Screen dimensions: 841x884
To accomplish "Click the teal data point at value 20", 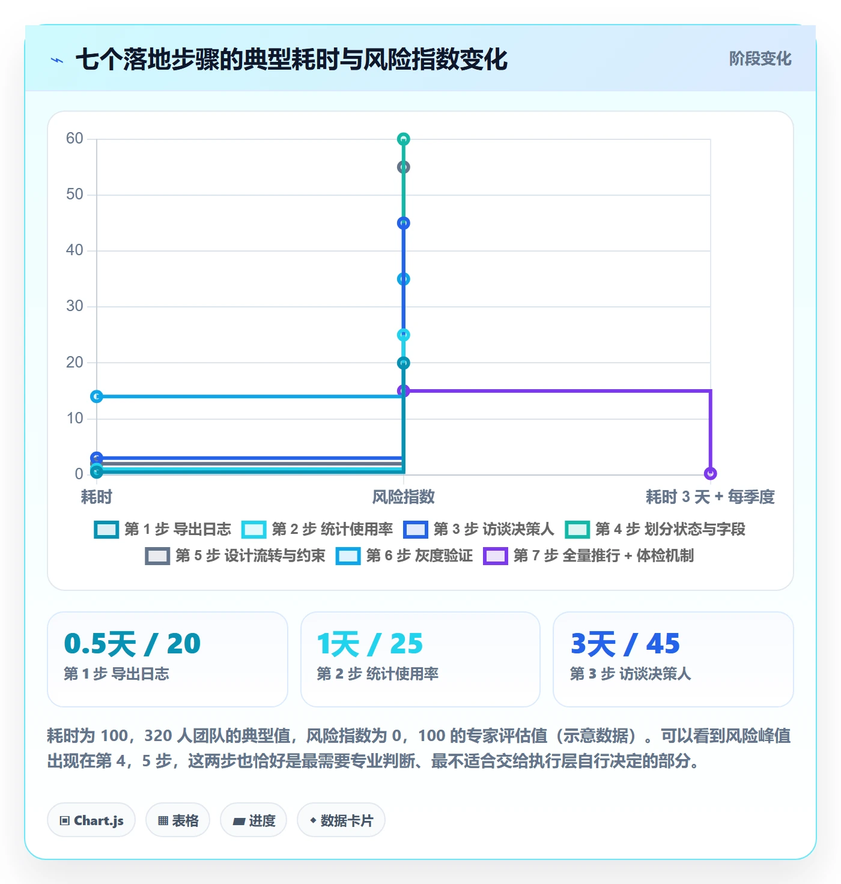I will (x=404, y=363).
